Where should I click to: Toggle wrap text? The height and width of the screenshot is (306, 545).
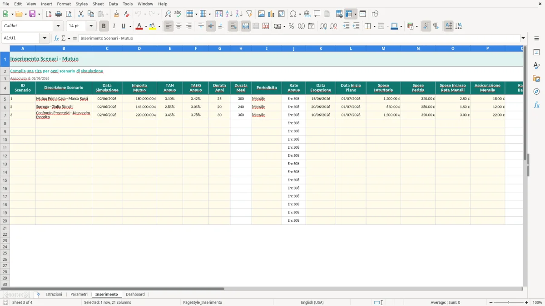pyautogui.click(x=233, y=26)
